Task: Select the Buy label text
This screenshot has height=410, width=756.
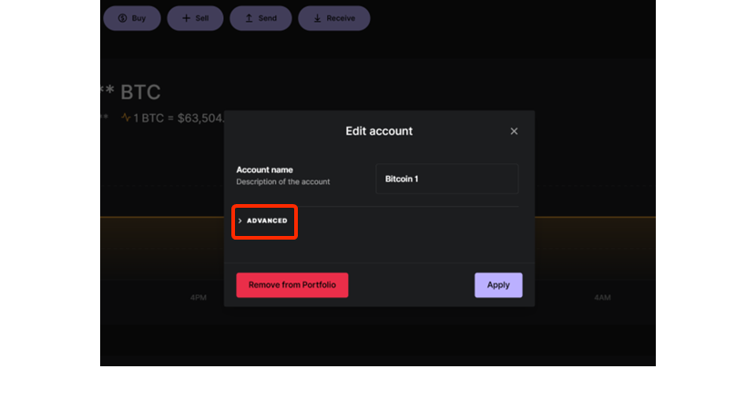Action: (138, 18)
